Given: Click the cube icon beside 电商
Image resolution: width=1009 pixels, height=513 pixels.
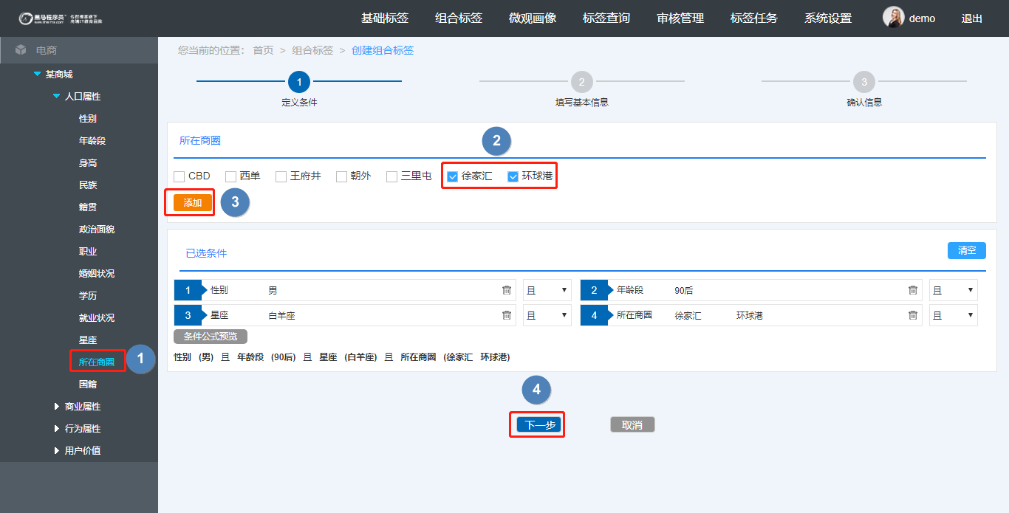Looking at the screenshot, I should [x=21, y=50].
